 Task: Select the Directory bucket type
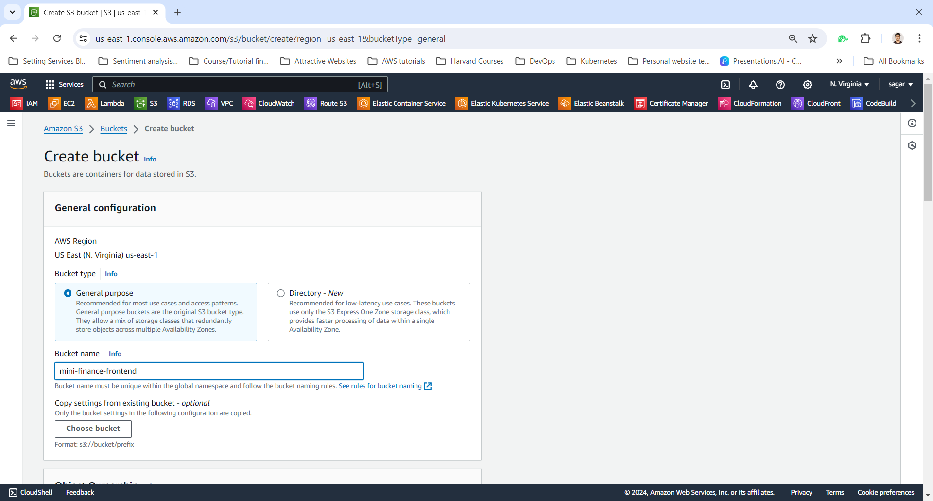pos(281,293)
